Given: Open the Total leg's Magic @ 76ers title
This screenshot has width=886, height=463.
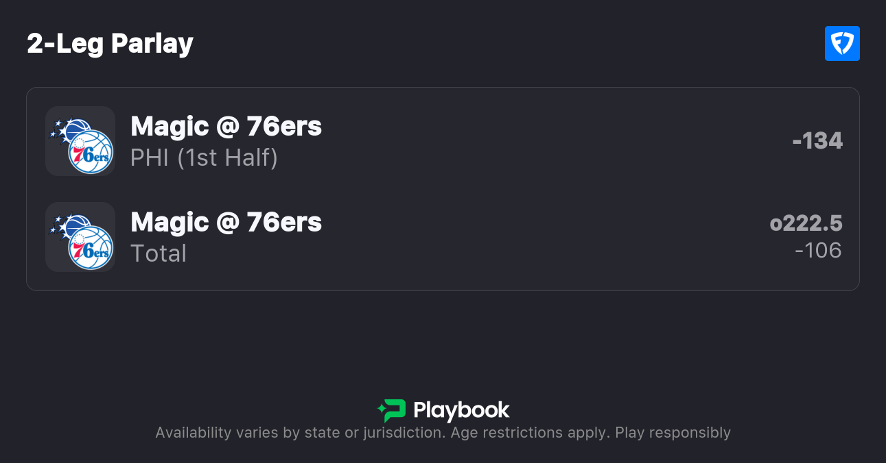Looking at the screenshot, I should (x=226, y=222).
